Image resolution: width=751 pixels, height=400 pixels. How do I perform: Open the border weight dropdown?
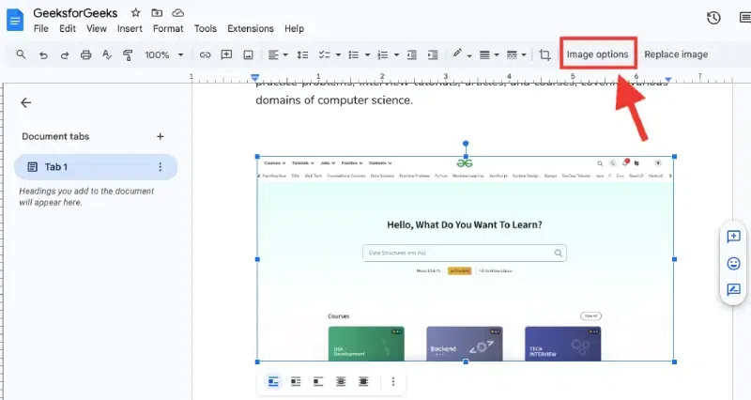(489, 54)
